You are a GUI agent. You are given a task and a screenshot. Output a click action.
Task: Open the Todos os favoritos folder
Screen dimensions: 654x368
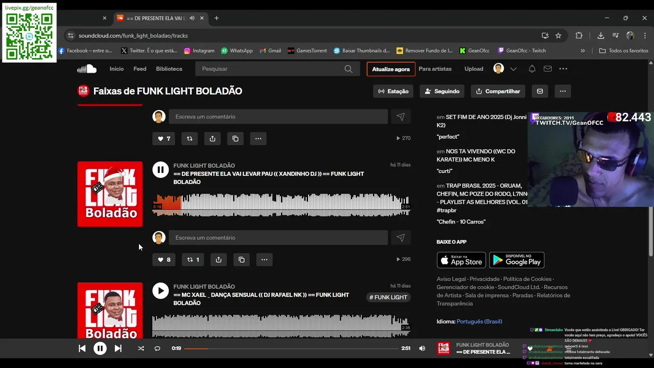pyautogui.click(x=623, y=51)
